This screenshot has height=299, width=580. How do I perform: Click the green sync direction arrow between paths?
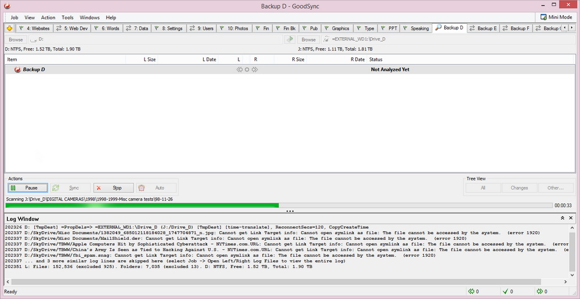click(289, 39)
